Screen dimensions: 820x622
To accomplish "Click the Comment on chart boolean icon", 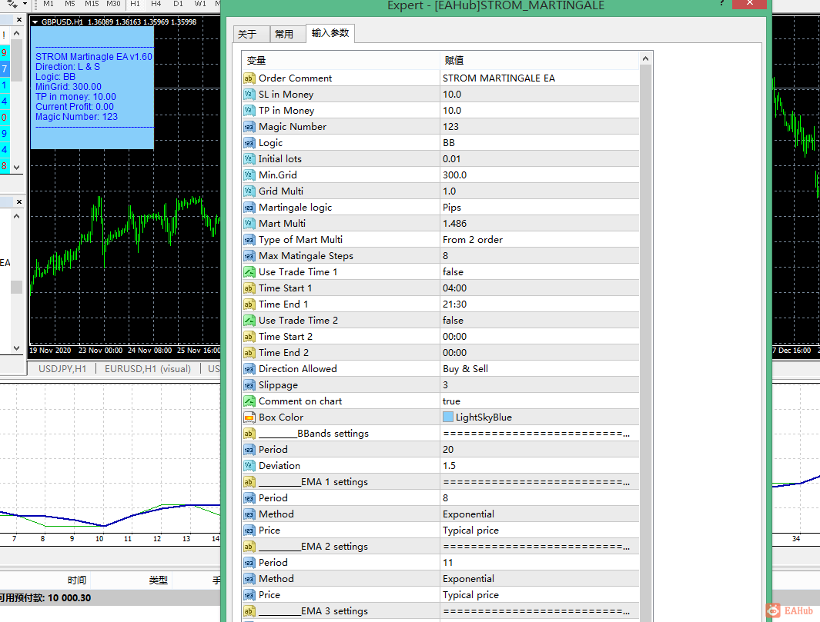I will [x=249, y=401].
